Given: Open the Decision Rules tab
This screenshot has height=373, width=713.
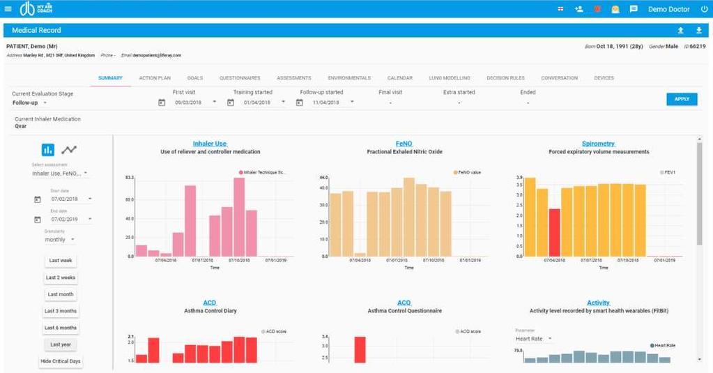Looking at the screenshot, I should (x=505, y=78).
